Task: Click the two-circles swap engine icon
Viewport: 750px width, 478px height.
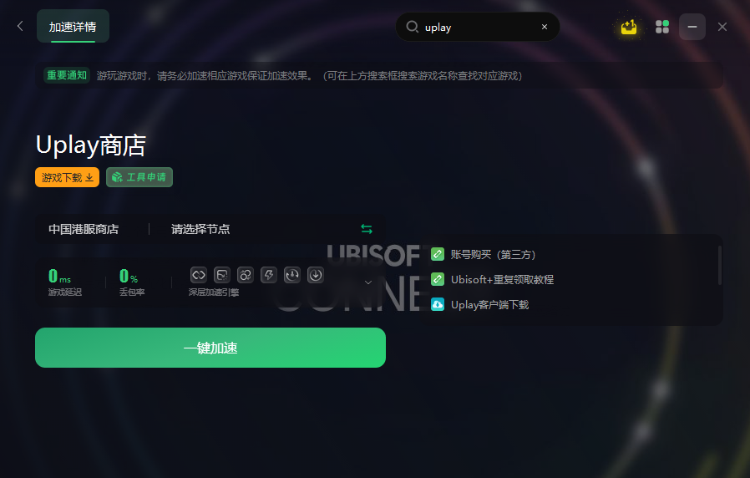Action: 246,275
